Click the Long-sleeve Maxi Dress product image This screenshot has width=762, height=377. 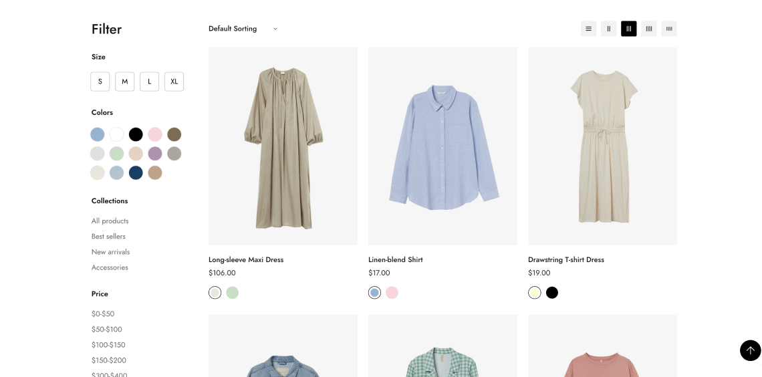tap(283, 146)
